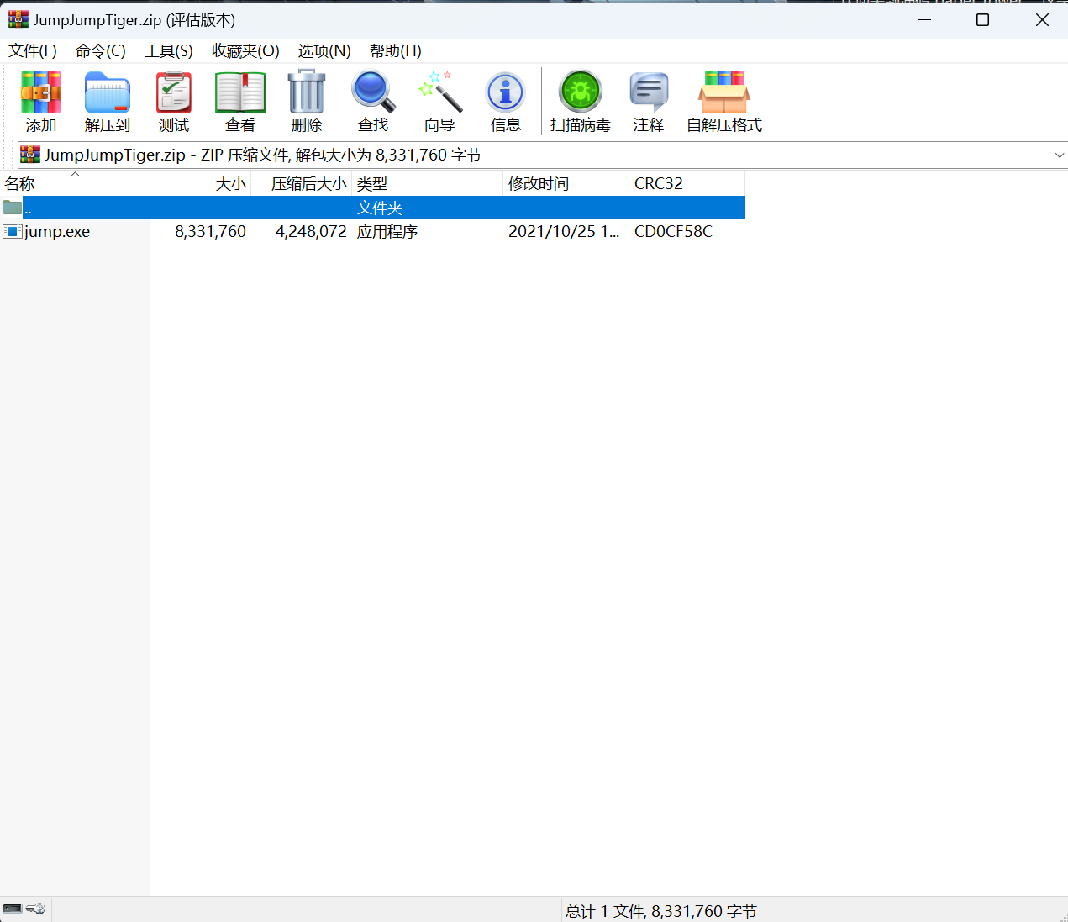
Task: Expand the address bar dropdown arrow
Action: pyautogui.click(x=1060, y=155)
